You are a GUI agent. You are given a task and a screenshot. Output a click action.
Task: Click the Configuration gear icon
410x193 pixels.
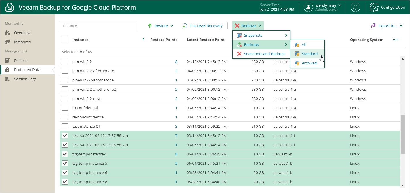[374, 7]
